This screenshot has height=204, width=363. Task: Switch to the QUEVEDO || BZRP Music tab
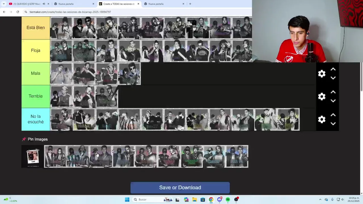(x=27, y=4)
